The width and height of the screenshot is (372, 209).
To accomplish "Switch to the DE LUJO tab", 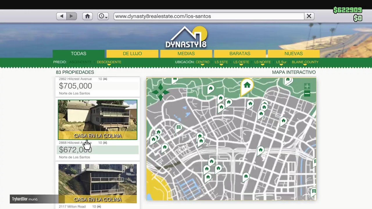I will pos(132,54).
